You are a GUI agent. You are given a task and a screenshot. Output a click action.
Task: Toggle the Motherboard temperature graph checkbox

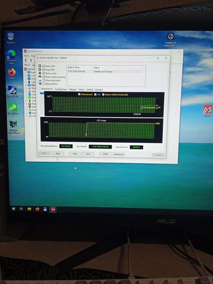pos(79,95)
